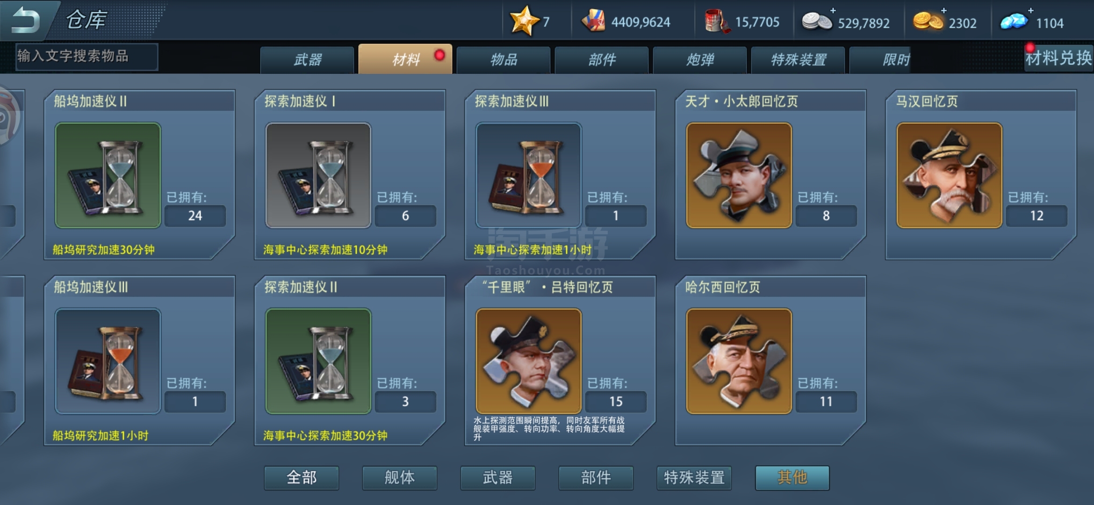Tap the back arrow next to 仓库

tap(25, 20)
